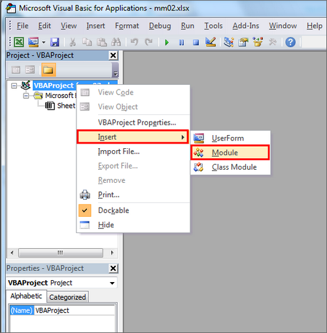Open Project Explorer toolbar icon
Viewport: 327px width, 333px height.
click(x=229, y=42)
